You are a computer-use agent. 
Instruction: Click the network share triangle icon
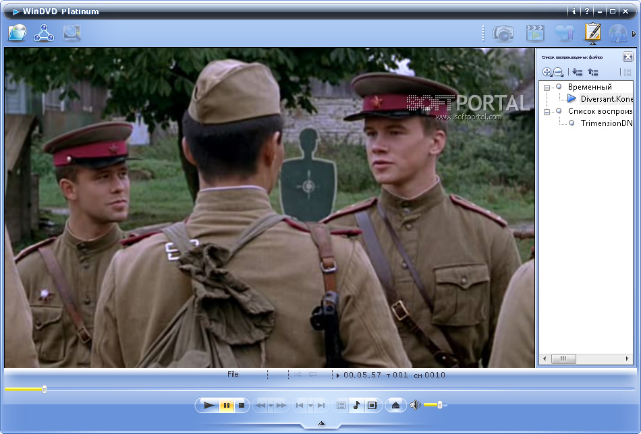point(44,33)
